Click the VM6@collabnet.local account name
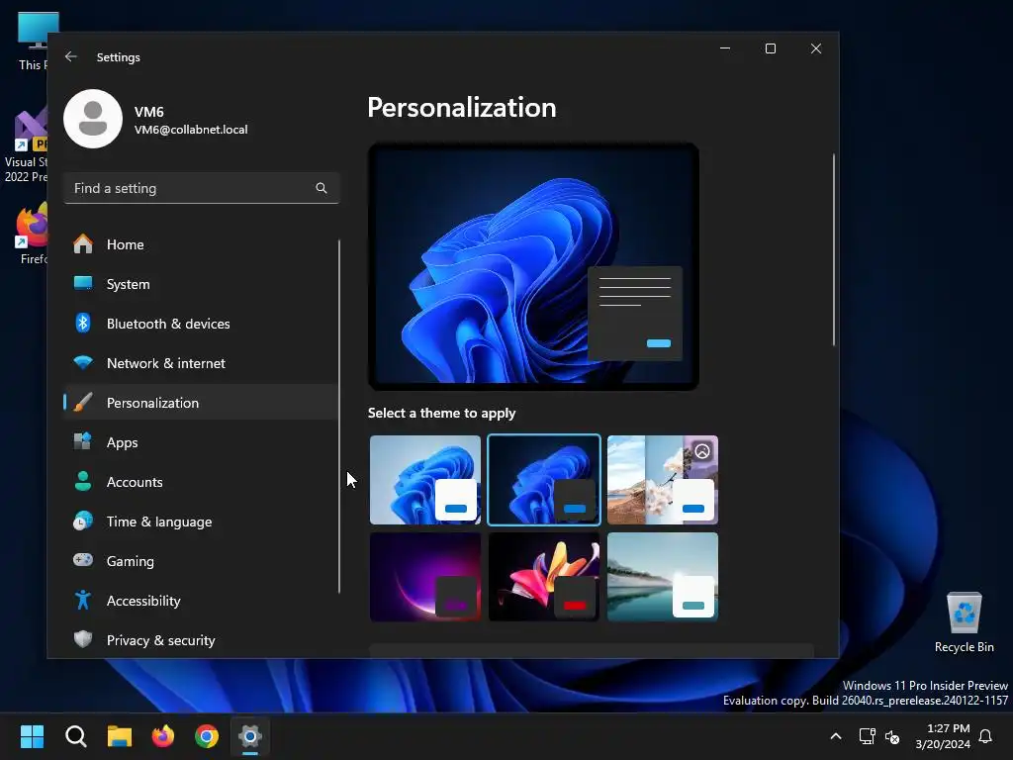The height and width of the screenshot is (760, 1013). click(191, 130)
